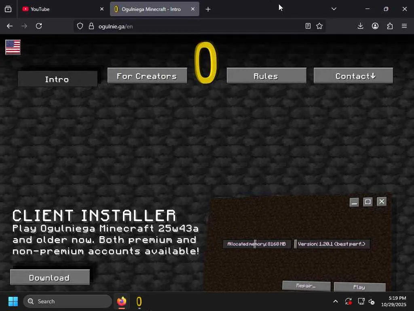Open the For Creators page
Viewport: 414px width, 311px height.
tap(147, 76)
